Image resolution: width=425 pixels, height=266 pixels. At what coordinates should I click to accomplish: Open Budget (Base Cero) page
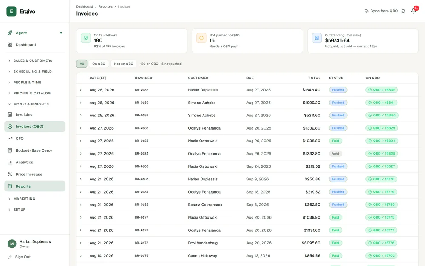tap(35, 150)
